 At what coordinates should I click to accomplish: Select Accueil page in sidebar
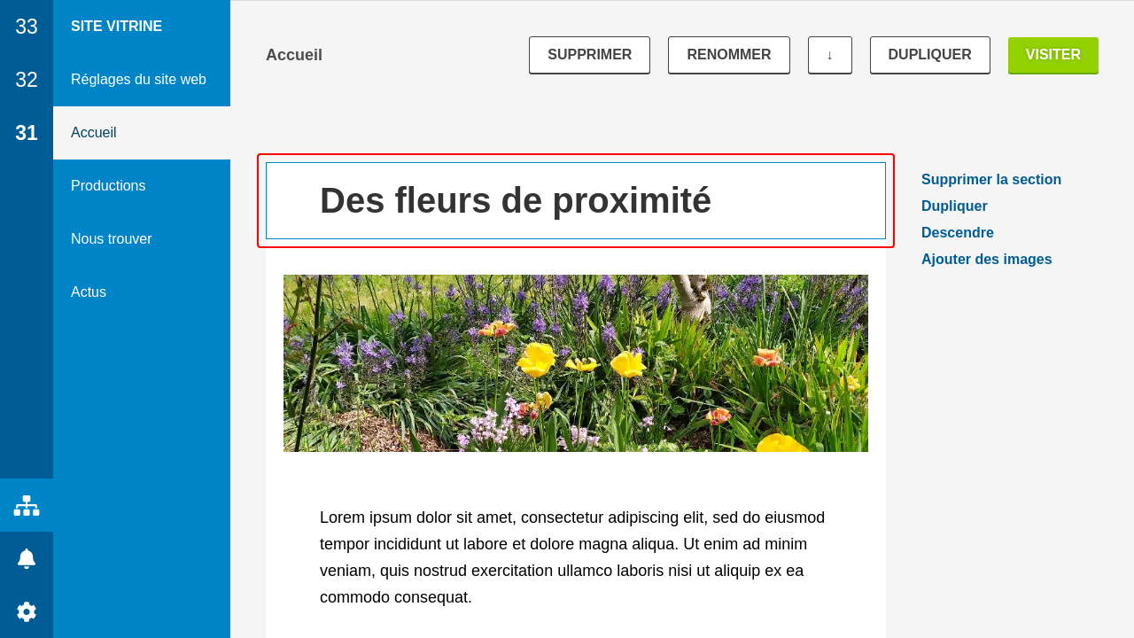tap(94, 133)
